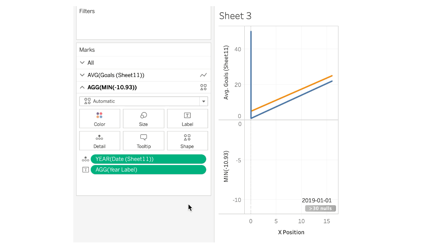Click the shape mark icon beside AGG(MIN(-10.93))
This screenshot has width=442, height=249.
[x=203, y=87]
